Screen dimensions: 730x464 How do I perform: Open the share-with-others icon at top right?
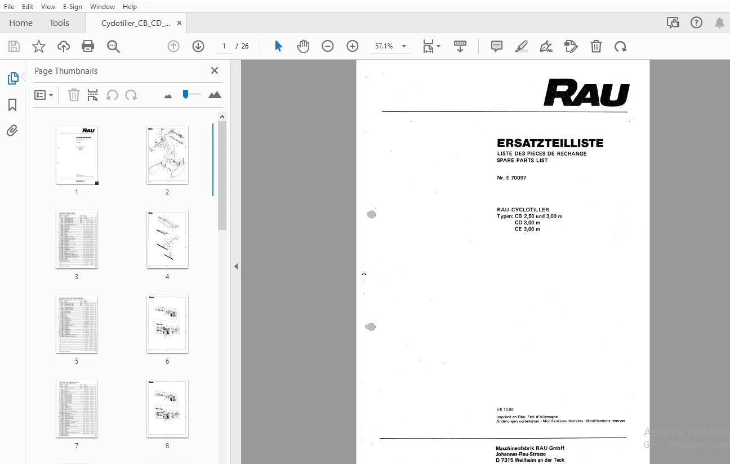click(673, 23)
